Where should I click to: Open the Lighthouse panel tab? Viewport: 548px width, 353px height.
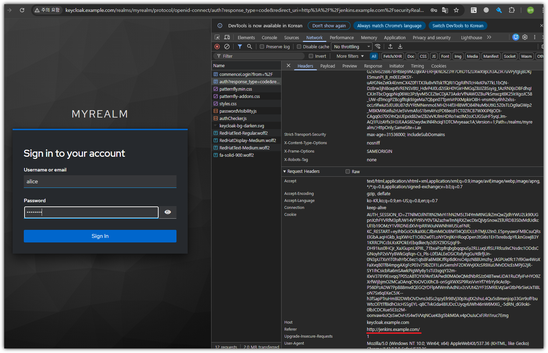pyautogui.click(x=471, y=37)
